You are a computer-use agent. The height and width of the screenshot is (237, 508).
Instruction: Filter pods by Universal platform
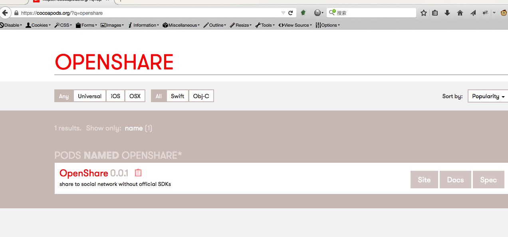[x=90, y=96]
